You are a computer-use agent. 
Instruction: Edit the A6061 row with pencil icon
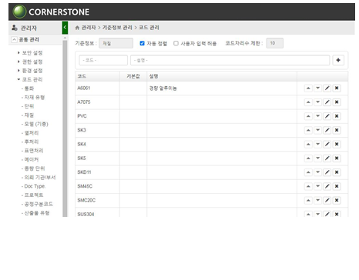point(327,88)
